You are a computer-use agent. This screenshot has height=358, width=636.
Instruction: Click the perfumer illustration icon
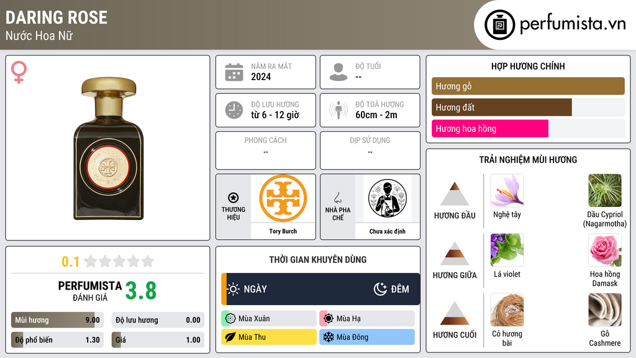click(x=388, y=198)
